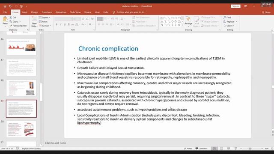This screenshot has height=154, width=274.
Task: Click the slide thumbnail panel scrollbar
Action: [41, 92]
